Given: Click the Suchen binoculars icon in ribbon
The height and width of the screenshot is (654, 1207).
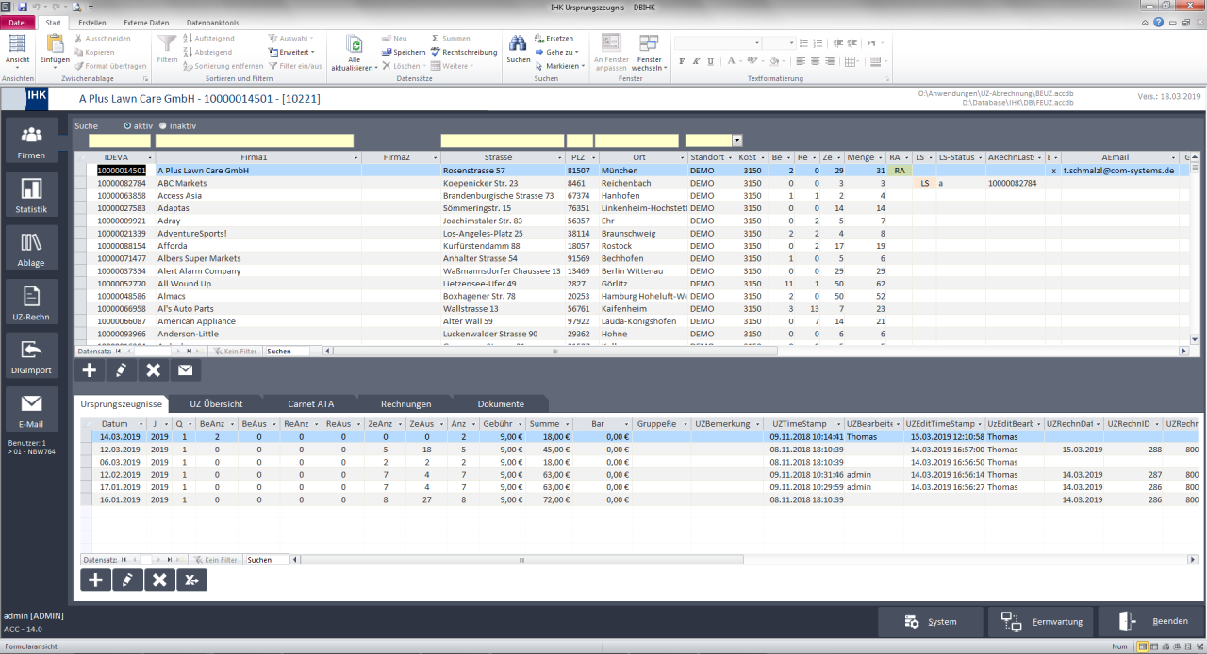Looking at the screenshot, I should point(518,48).
